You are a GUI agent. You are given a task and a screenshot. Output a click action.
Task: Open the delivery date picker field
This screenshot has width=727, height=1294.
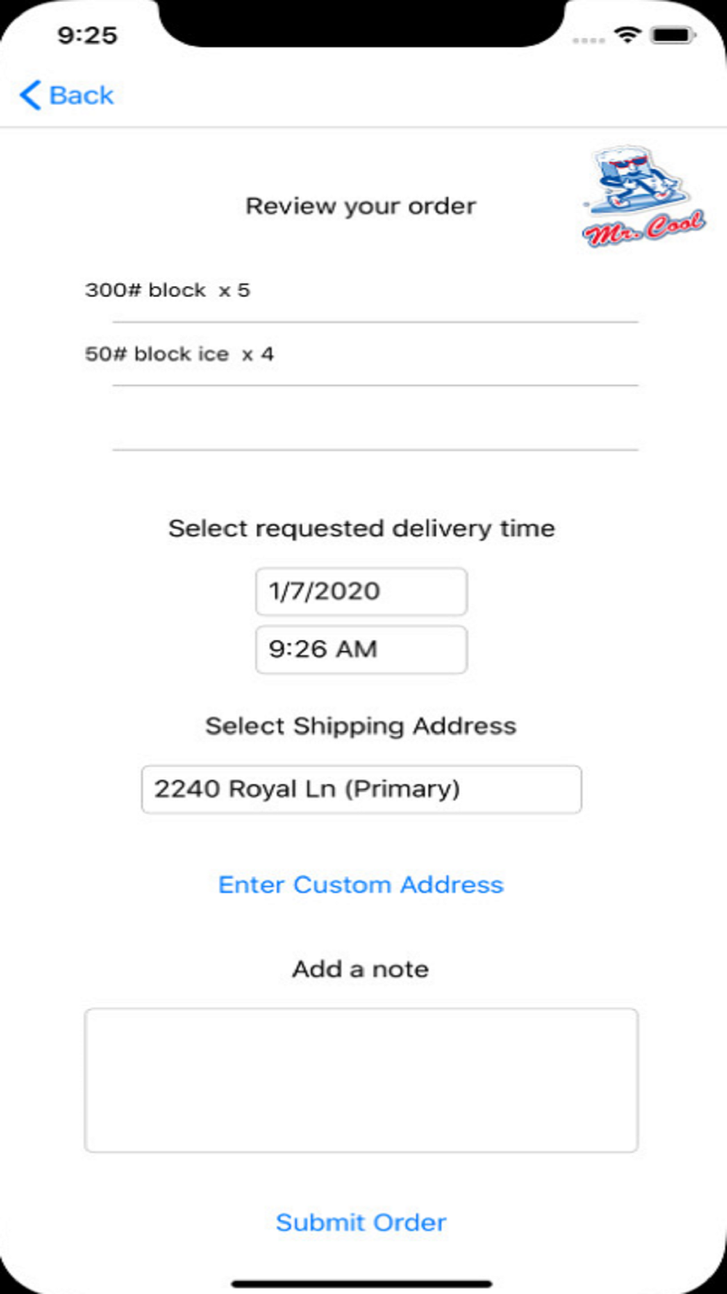click(x=361, y=591)
